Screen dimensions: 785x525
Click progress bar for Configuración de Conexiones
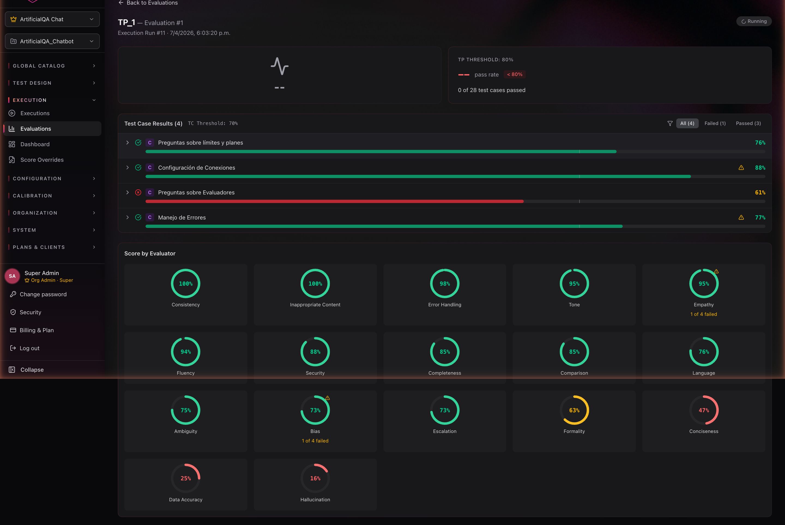coord(455,176)
